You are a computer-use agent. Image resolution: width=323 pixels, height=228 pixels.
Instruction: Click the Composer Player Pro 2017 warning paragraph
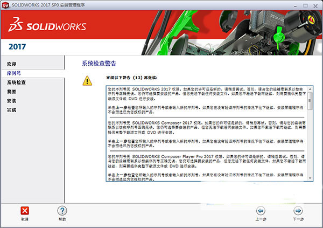coord(207,161)
